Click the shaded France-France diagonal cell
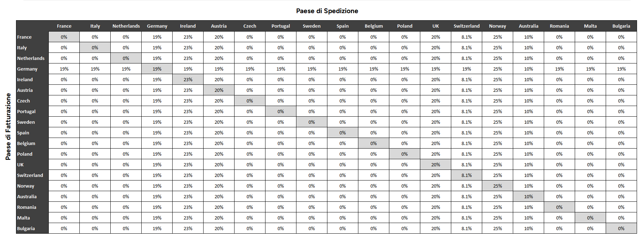 pos(64,37)
